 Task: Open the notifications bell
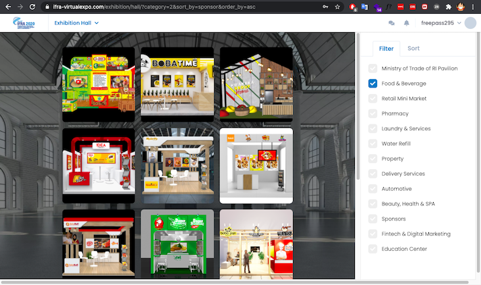tap(407, 23)
